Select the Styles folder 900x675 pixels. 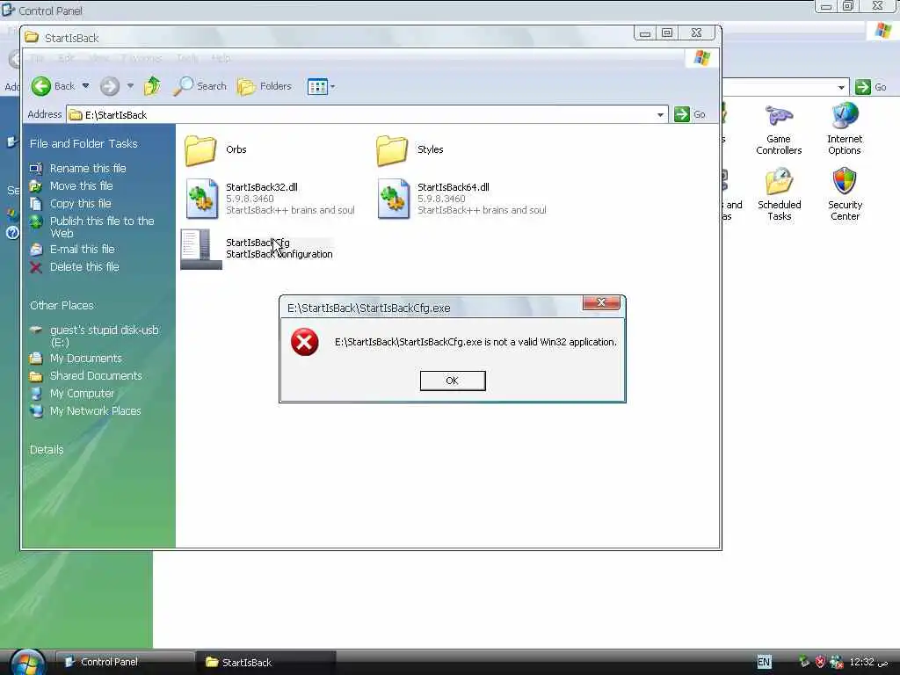coord(410,149)
